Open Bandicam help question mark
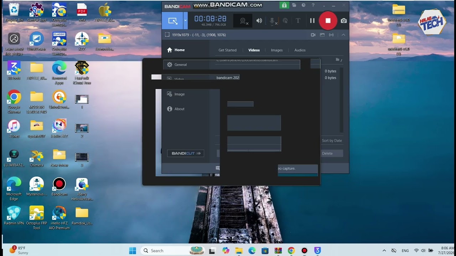 [x=313, y=5]
